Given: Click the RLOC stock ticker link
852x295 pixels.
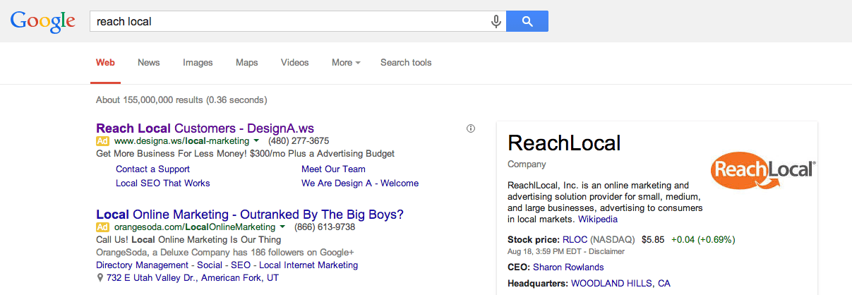Looking at the screenshot, I should (575, 239).
